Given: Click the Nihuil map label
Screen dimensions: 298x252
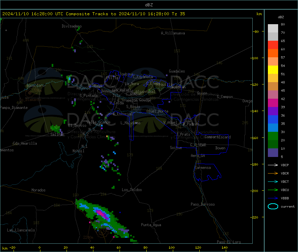Looking at the screenshot, I should pos(78,151).
